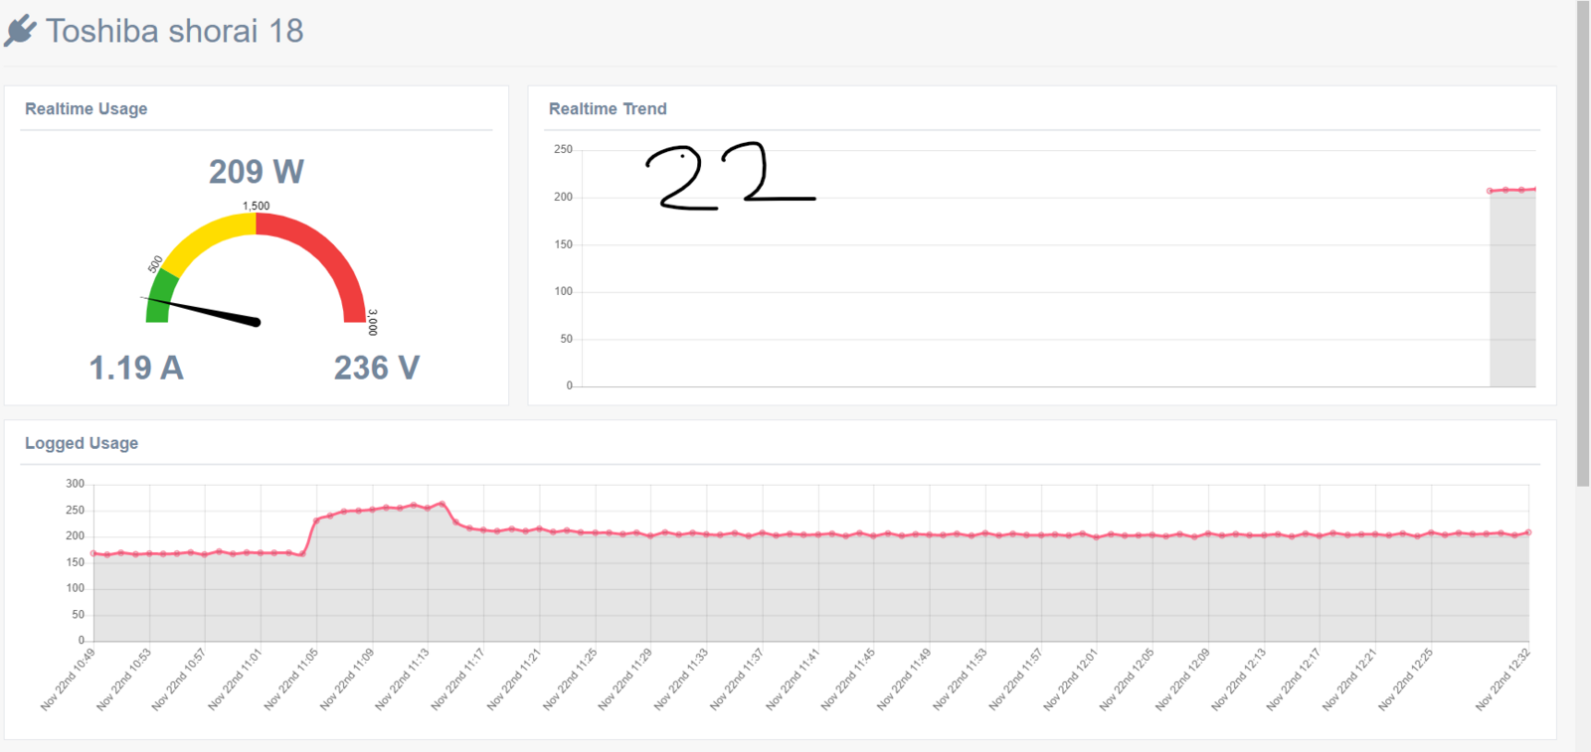Screen dimensions: 1591x752
Task: Click the green segment of the gauge
Action: pos(159,298)
